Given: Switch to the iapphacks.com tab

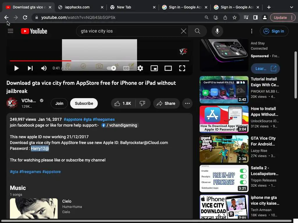Looking at the screenshot, I should coord(77,7).
